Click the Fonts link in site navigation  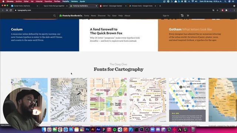pyautogui.click(x=87, y=16)
